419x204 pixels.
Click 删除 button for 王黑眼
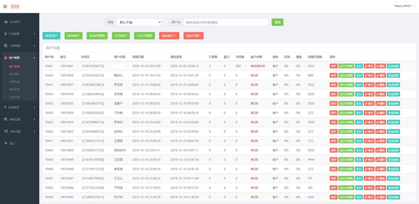(381, 141)
